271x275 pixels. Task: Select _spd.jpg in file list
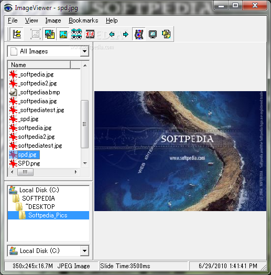(28, 119)
